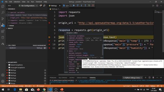Disable fetch.py breakpoint on line 9
This screenshot has width=164, height=92.
[9, 75]
